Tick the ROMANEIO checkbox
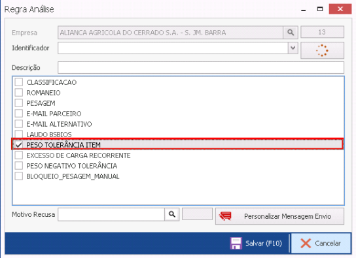The width and height of the screenshot is (356, 258). tap(19, 92)
